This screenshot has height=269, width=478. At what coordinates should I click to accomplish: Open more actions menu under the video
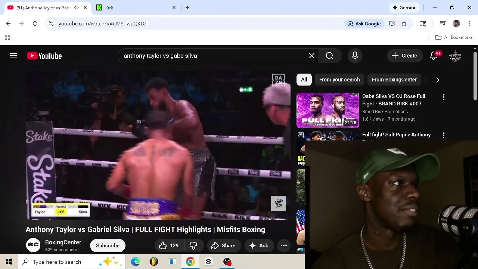[284, 245]
